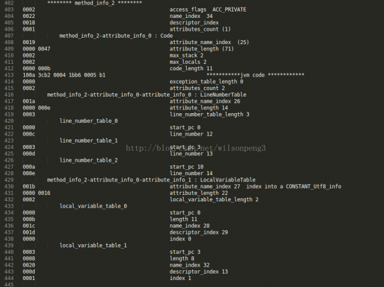Select the ACC_PRIVATE access flag text

click(x=229, y=10)
